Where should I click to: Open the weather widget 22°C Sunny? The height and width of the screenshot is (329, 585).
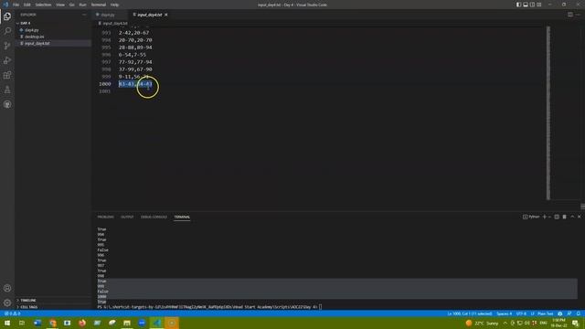[x=482, y=323]
